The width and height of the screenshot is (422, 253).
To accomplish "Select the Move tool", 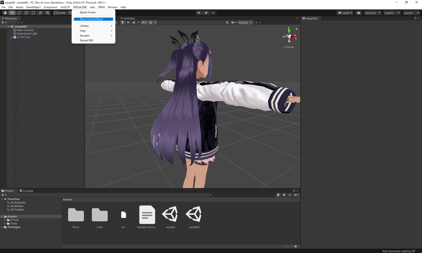I will pyautogui.click(x=12, y=13).
